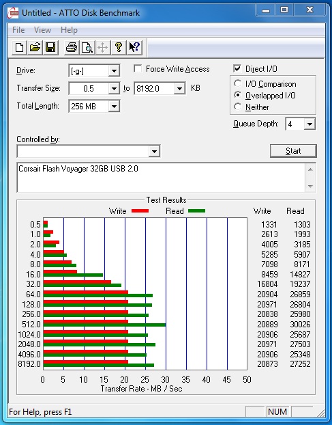
Task: Click the 1024.0 transfer size row label
Action: click(x=29, y=334)
